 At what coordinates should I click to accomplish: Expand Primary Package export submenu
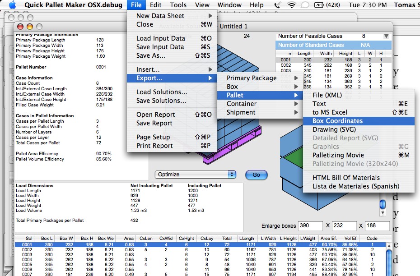[260, 78]
